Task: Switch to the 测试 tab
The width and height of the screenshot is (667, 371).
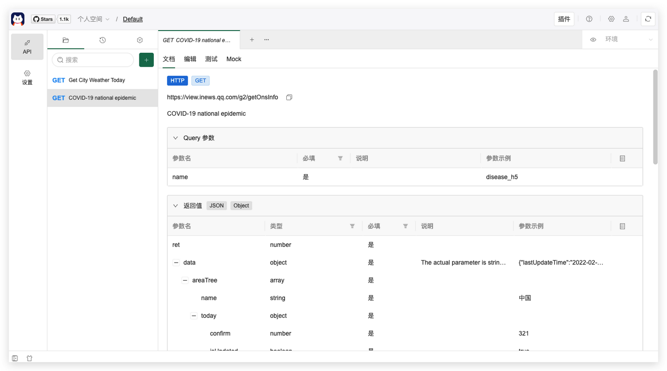Action: click(211, 59)
